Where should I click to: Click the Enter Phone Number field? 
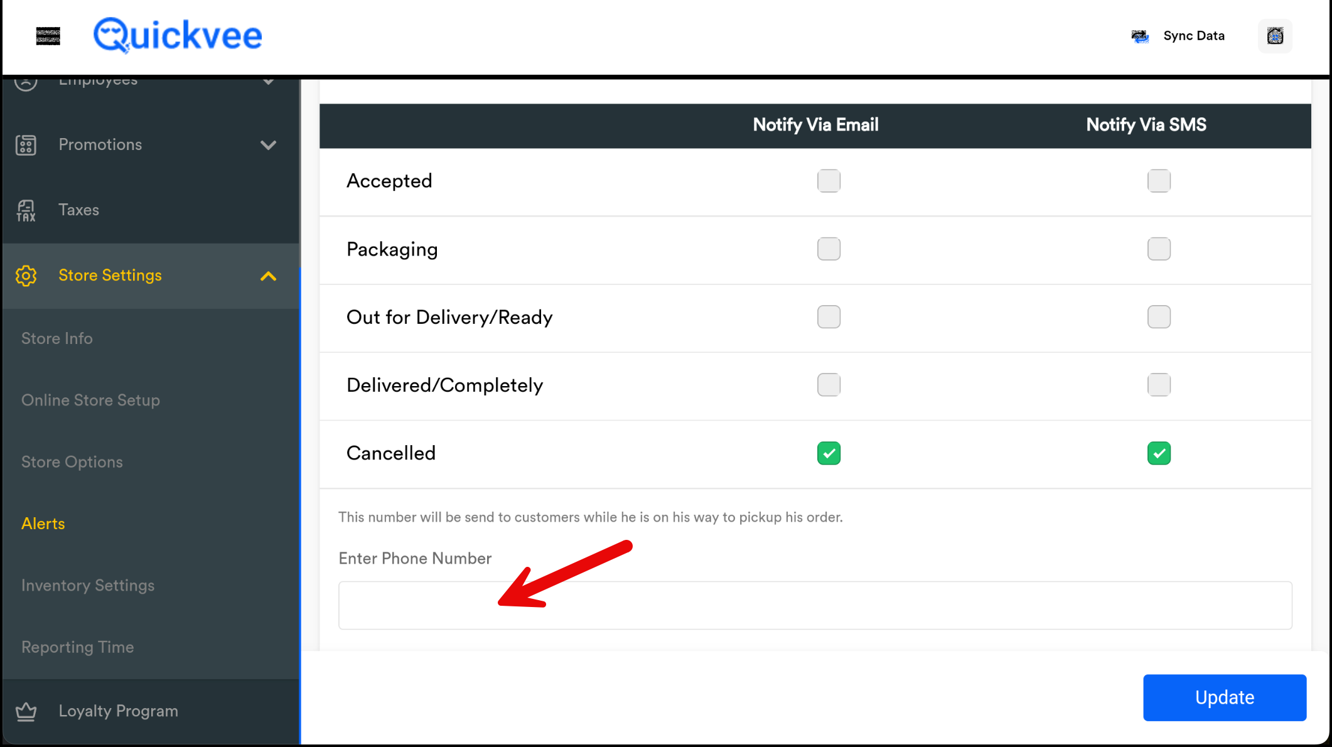tap(815, 605)
